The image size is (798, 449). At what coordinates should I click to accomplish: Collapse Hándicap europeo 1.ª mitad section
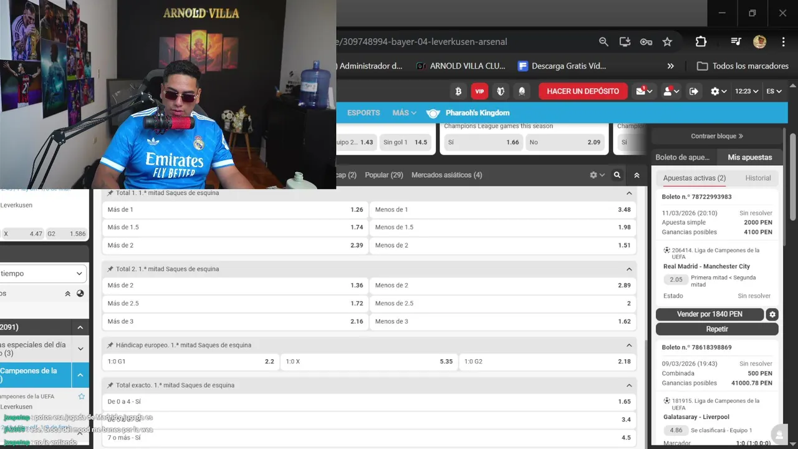pyautogui.click(x=629, y=345)
